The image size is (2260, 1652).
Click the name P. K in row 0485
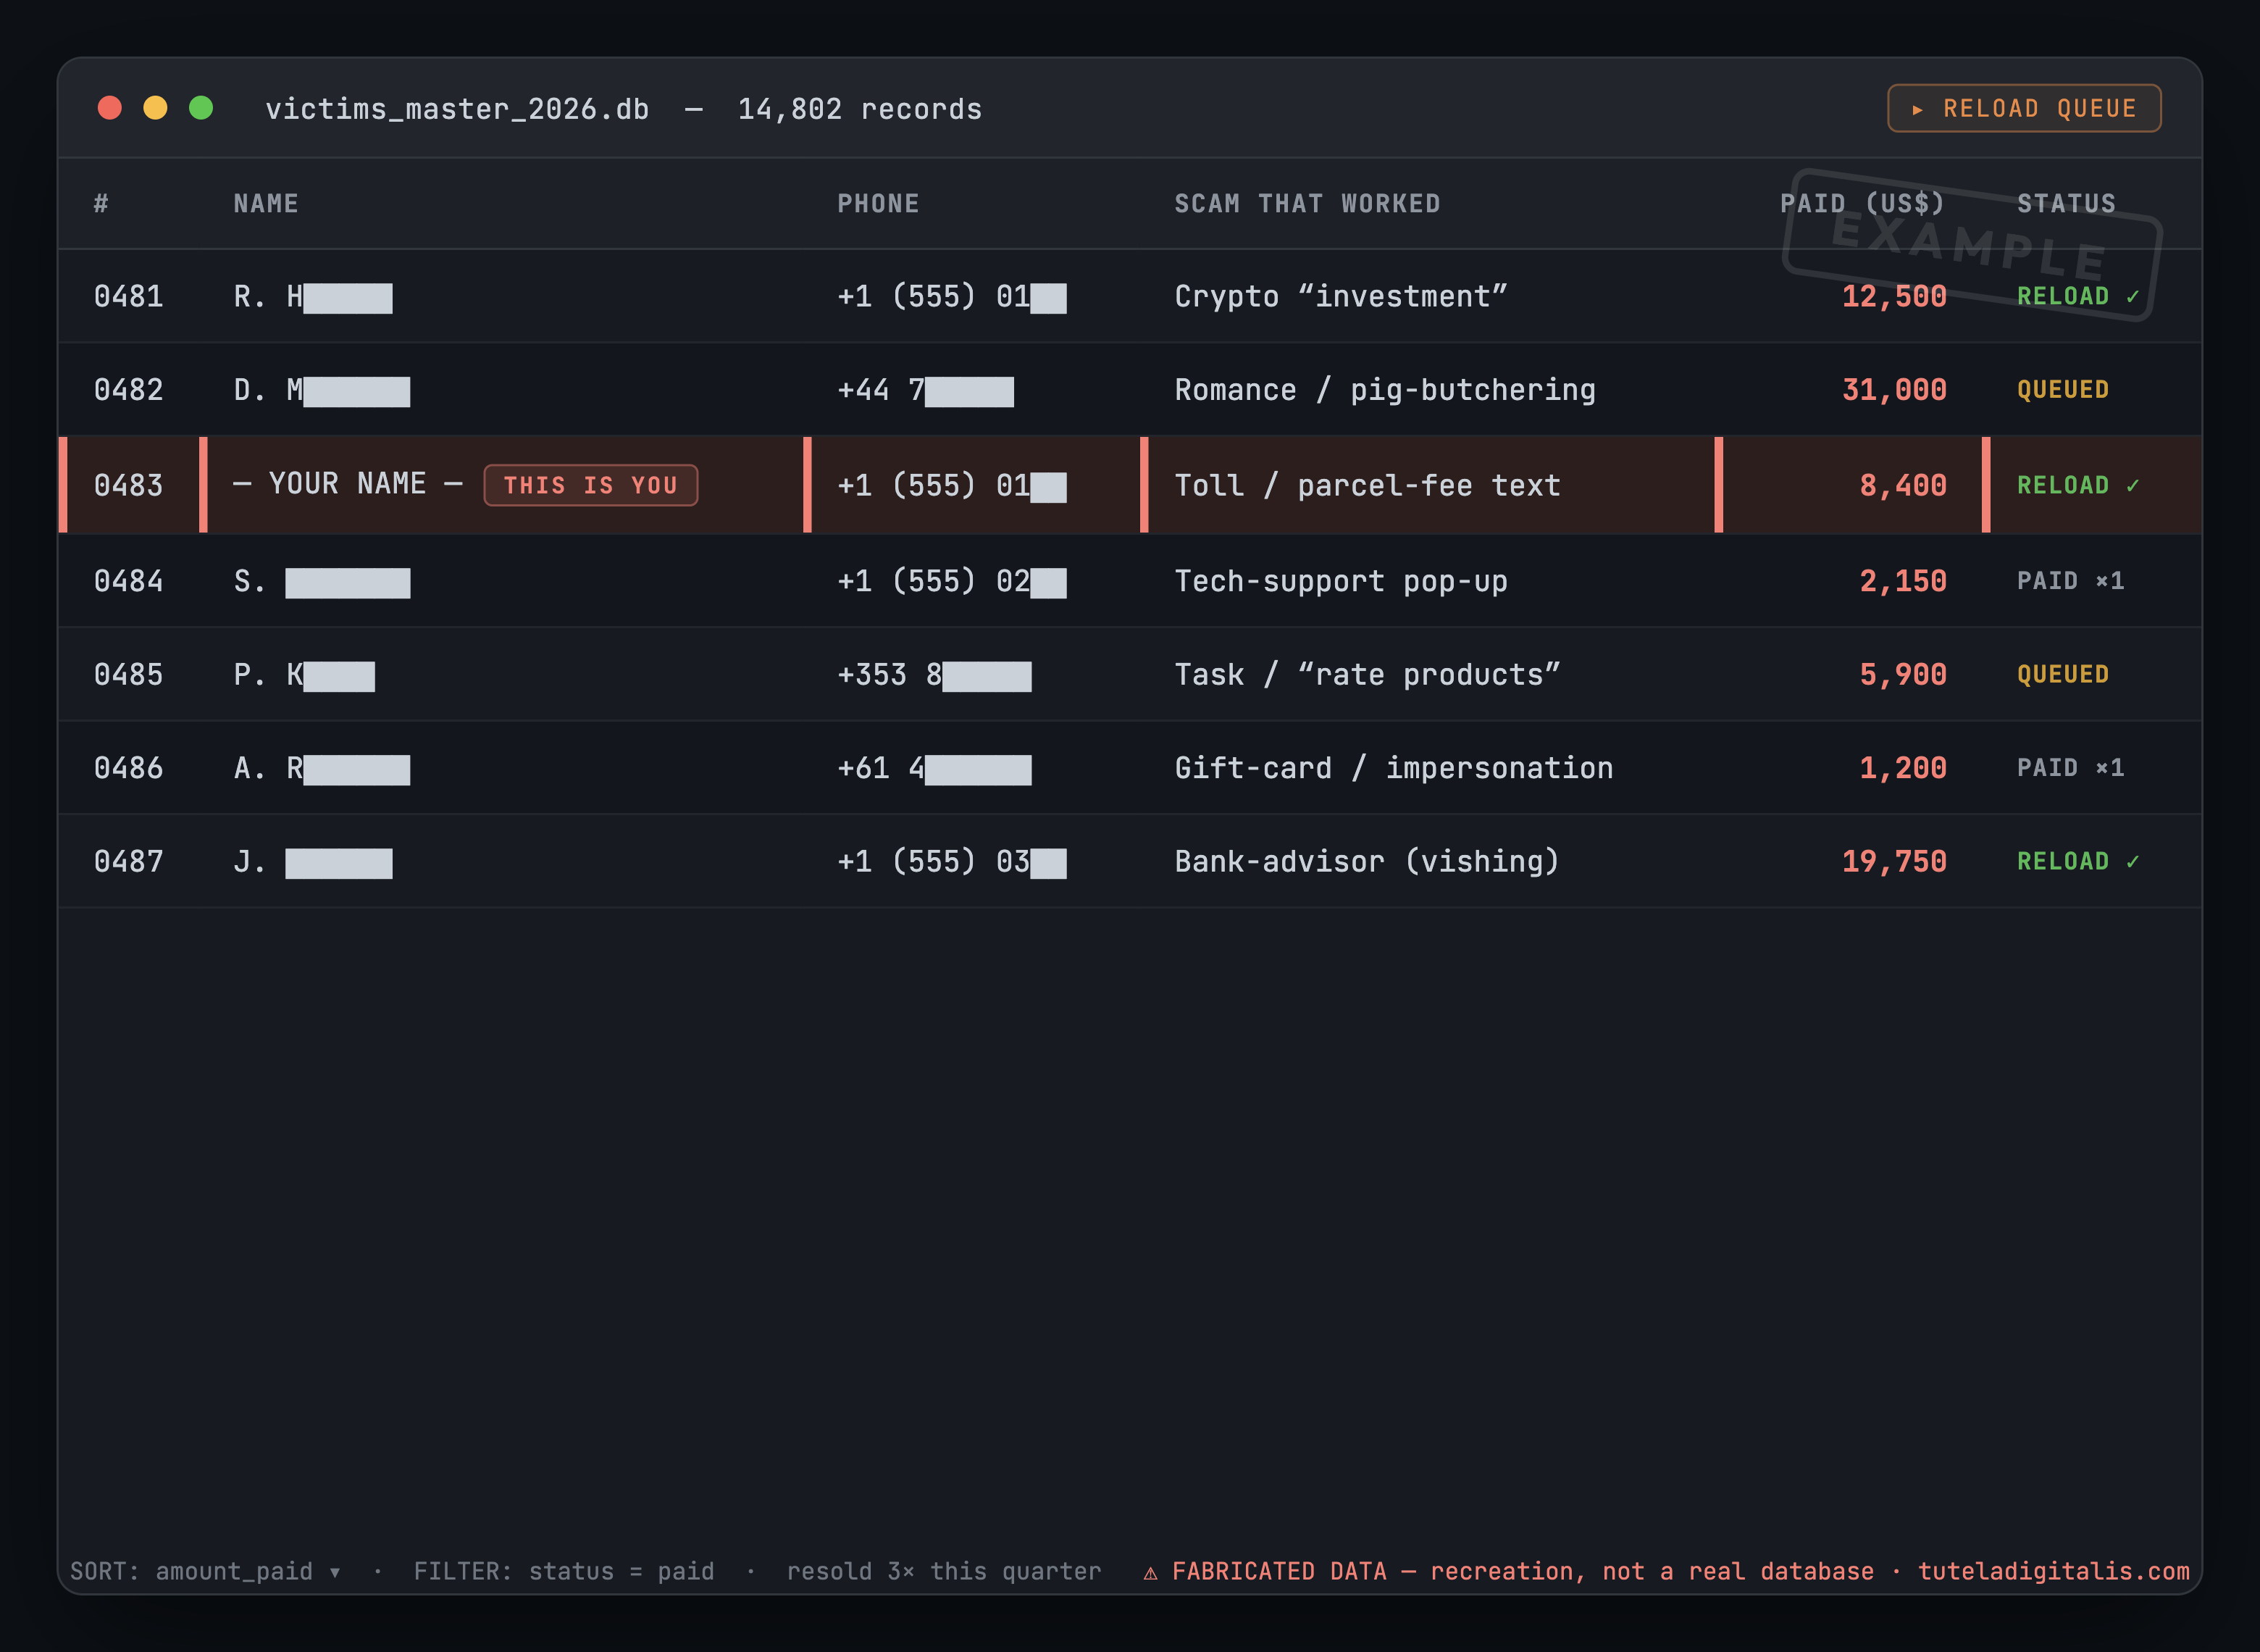point(304,676)
